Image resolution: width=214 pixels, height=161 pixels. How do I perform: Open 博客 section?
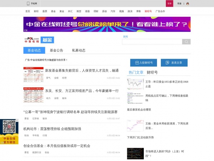click(138, 11)
